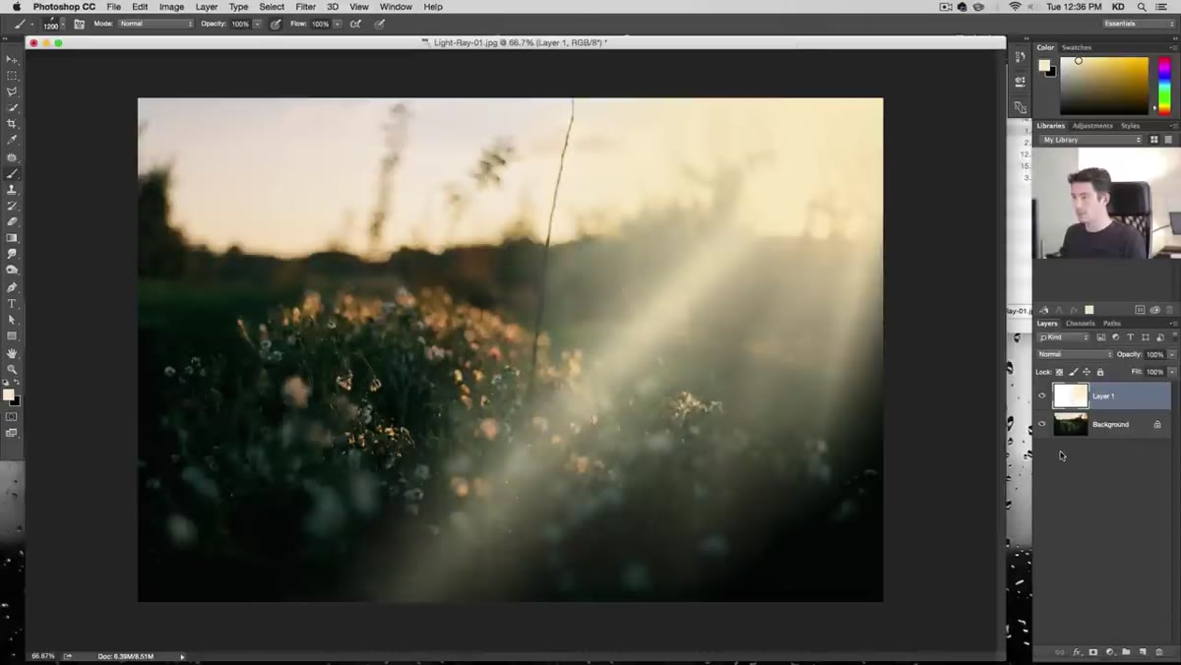Select the Zoom tool
This screenshot has height=665, width=1181.
click(12, 369)
